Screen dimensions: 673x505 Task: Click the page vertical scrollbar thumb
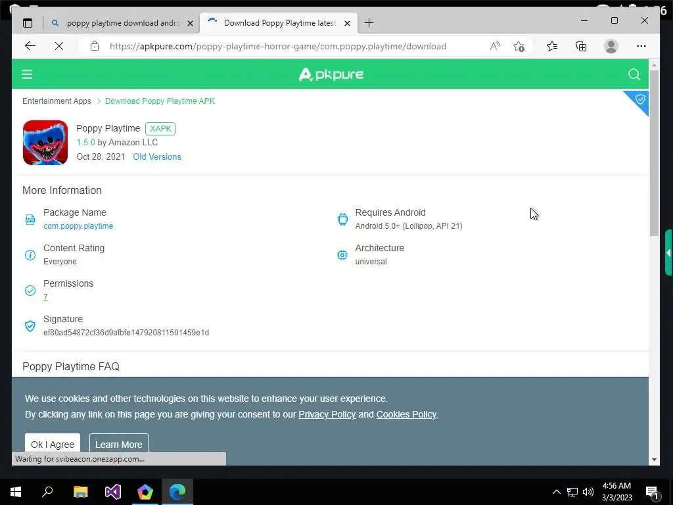point(654,153)
